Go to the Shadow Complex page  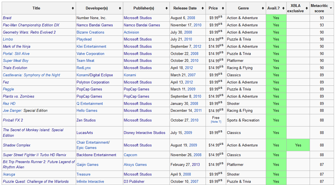[17, 145]
